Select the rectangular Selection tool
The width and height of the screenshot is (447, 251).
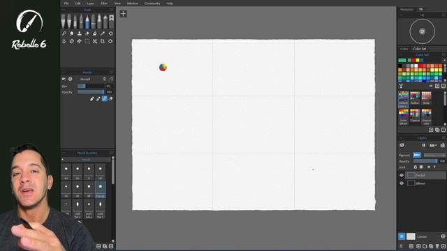[x=87, y=41]
